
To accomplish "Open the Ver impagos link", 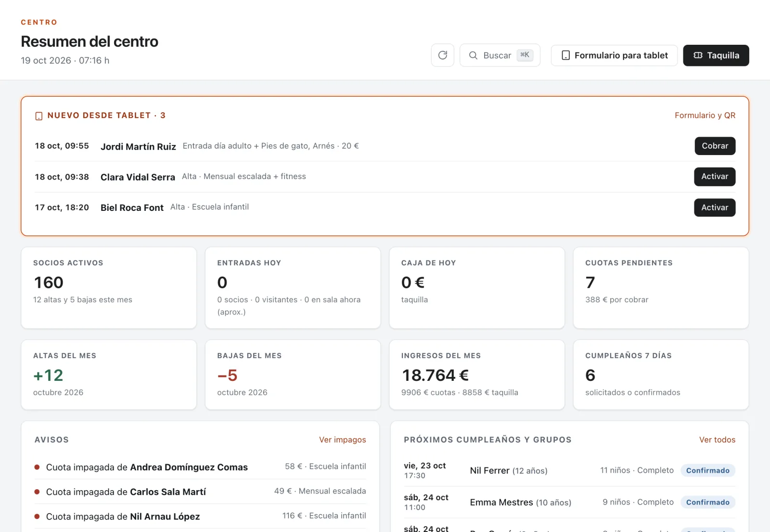I will point(342,440).
